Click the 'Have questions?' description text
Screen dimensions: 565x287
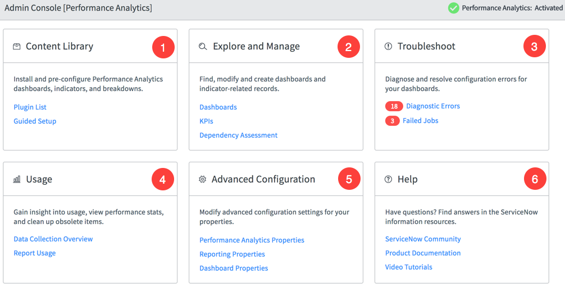pos(462,217)
